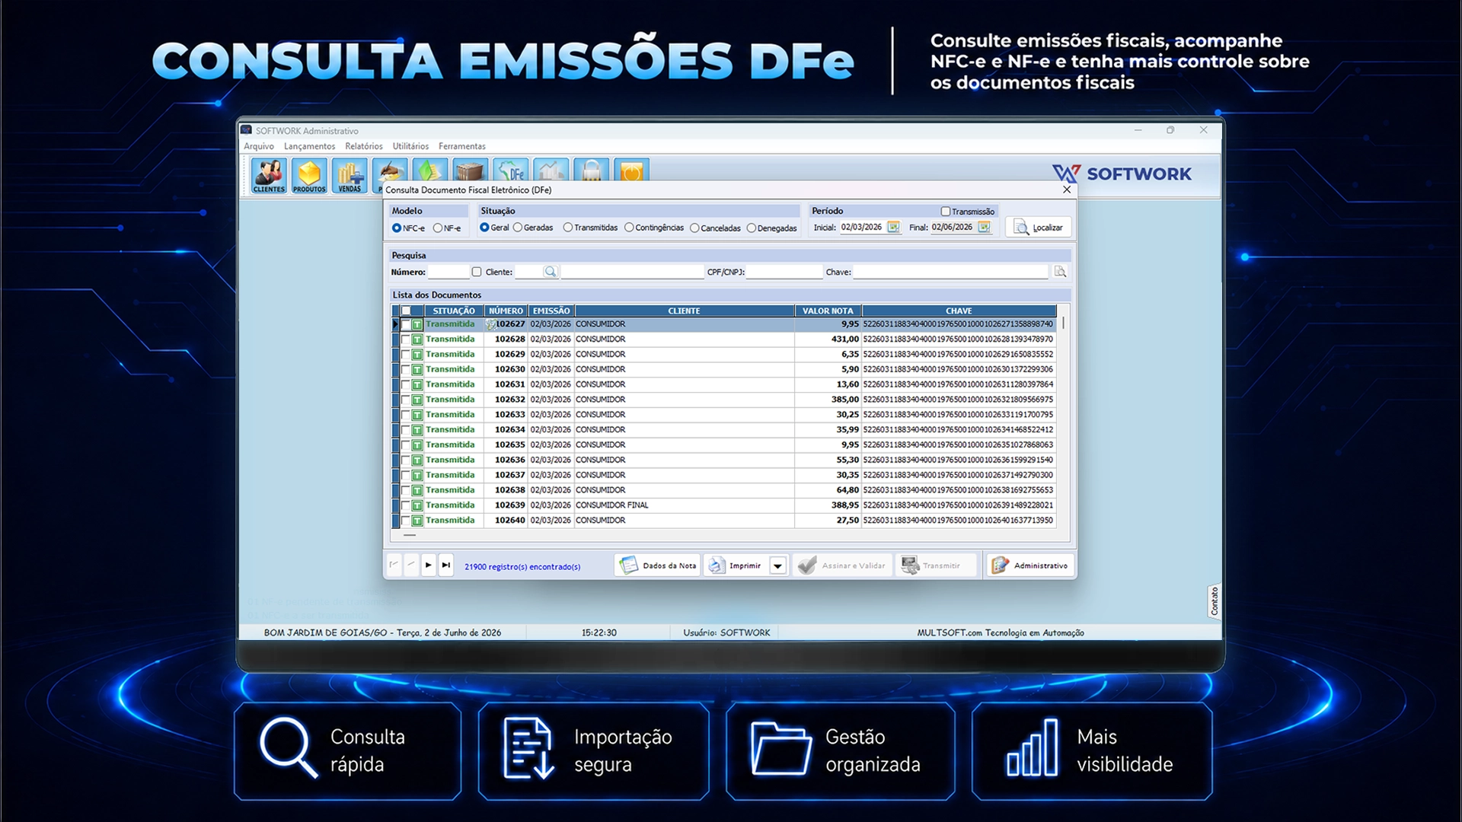Click the value 431,00 in list
The width and height of the screenshot is (1462, 822).
[x=845, y=339]
